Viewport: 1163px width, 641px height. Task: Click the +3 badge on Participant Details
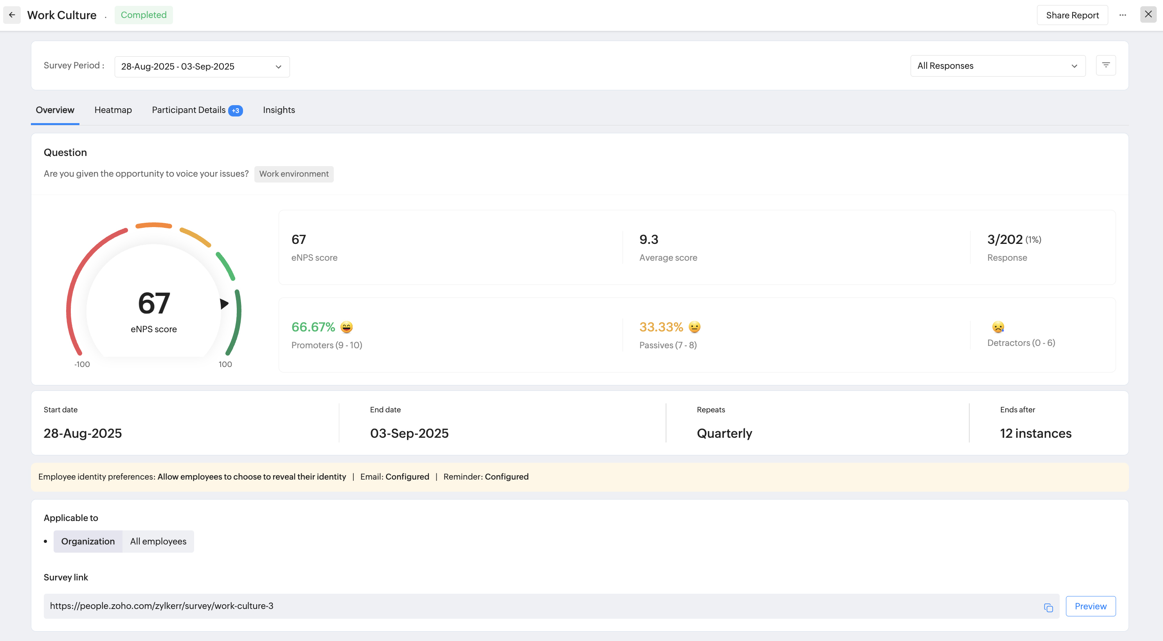pos(235,111)
